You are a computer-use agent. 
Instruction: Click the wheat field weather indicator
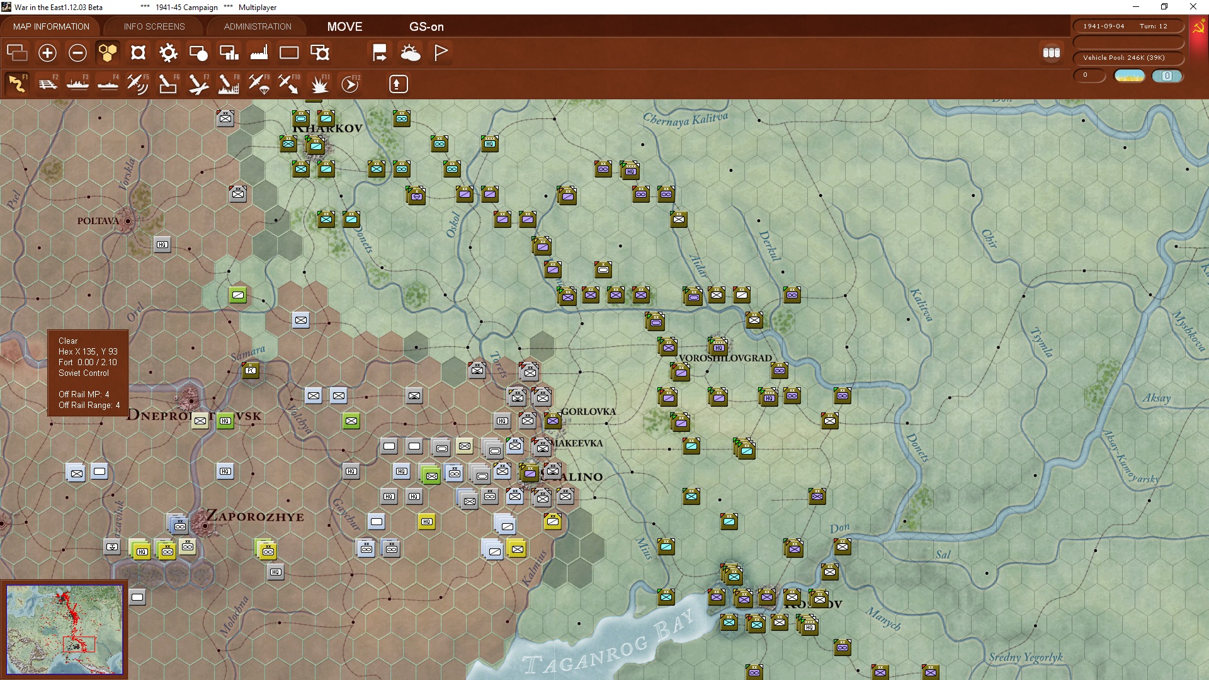[1130, 76]
